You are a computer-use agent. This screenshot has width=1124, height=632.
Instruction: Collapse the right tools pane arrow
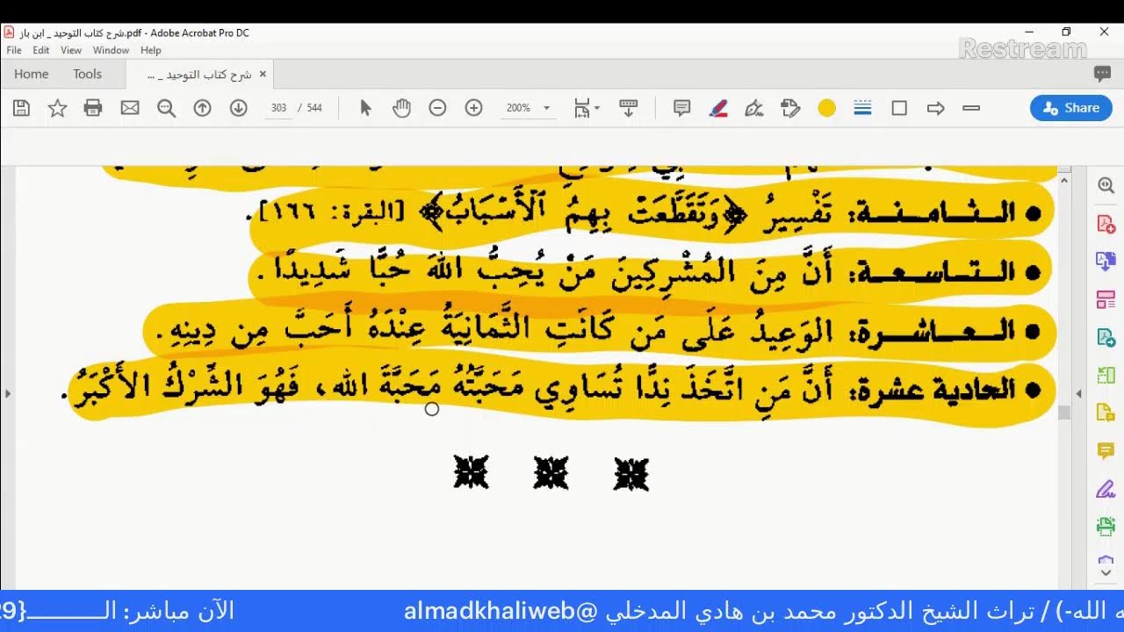[1079, 394]
